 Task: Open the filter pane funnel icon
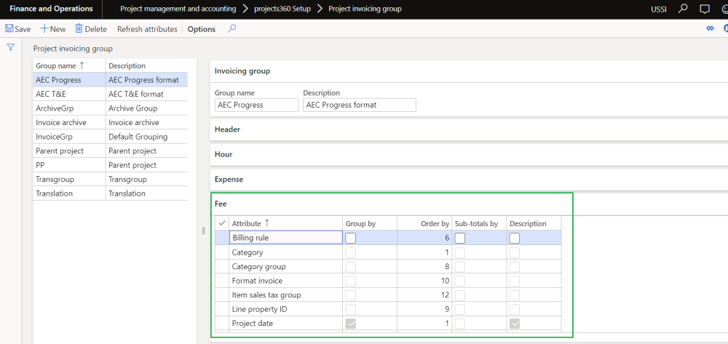[x=11, y=47]
